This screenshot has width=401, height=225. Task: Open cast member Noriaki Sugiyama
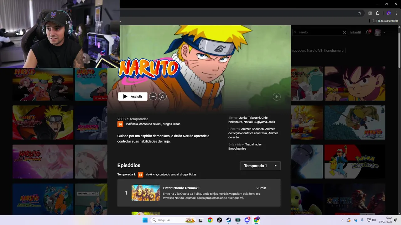(x=255, y=122)
